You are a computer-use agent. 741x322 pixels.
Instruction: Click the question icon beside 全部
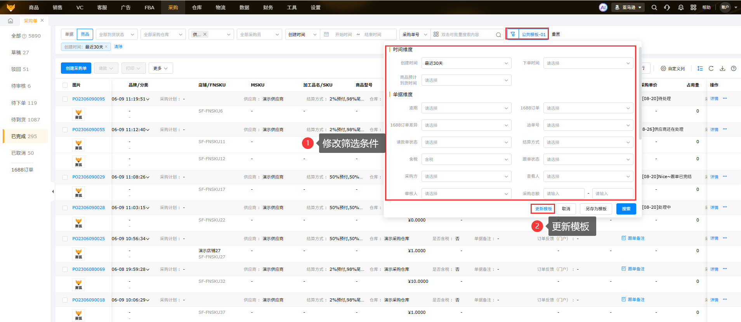[24, 36]
